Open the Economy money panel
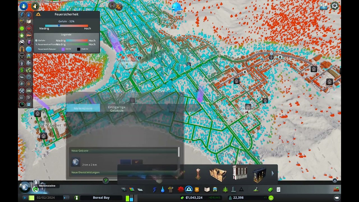359x202 pixels. click(270, 190)
